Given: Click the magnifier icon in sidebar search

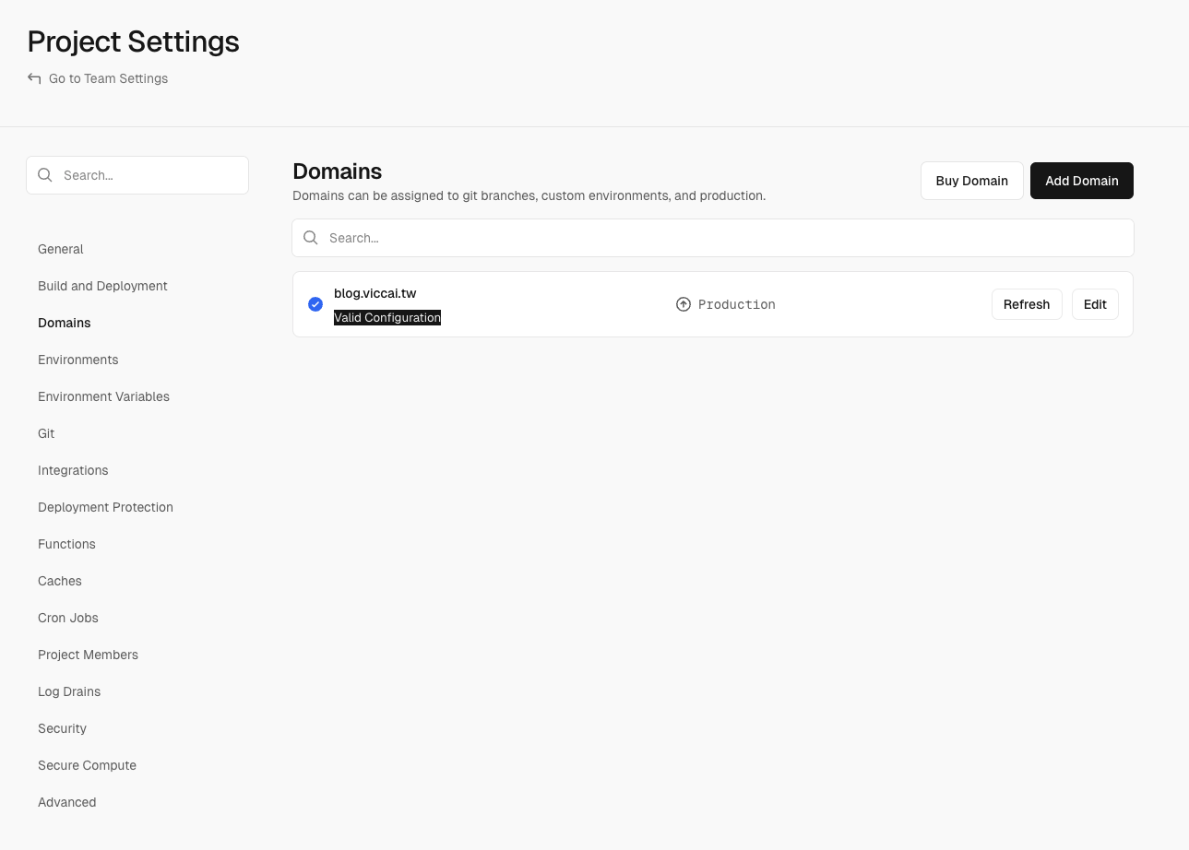Looking at the screenshot, I should tap(45, 175).
